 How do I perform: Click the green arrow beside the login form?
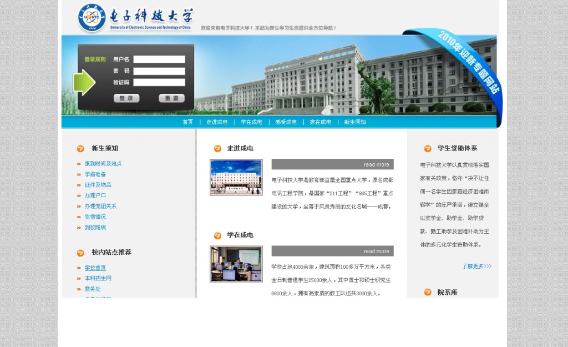[x=84, y=82]
